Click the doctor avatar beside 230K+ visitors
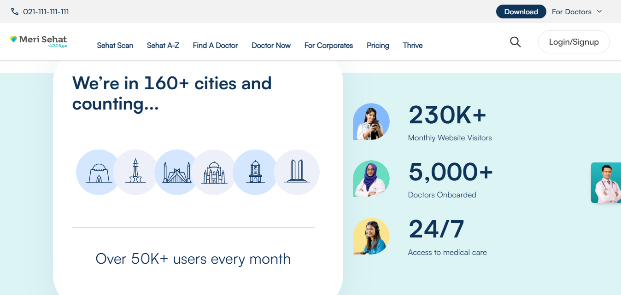 371,121
